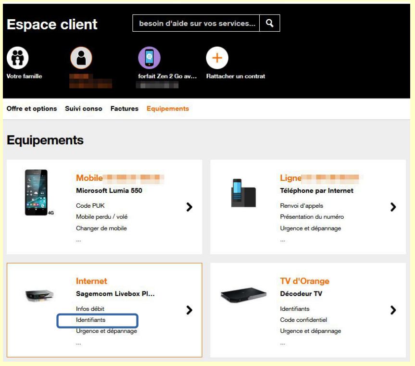Expand the Ligne card chevron arrow

(x=393, y=207)
